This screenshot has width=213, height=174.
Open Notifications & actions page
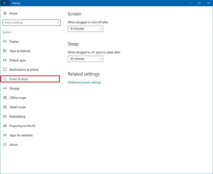click(x=24, y=70)
